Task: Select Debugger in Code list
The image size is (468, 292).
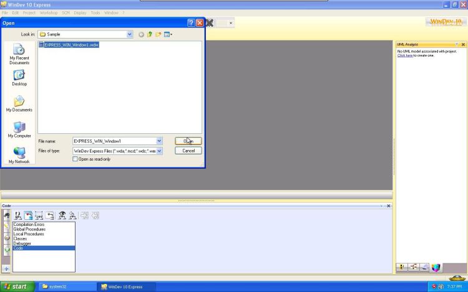Action: point(22,243)
